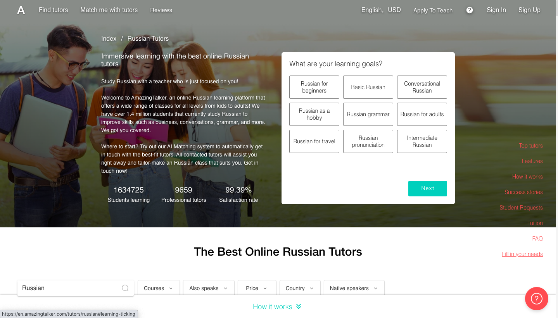Toggle the Russian grammar learning goal
558x318 pixels.
(x=368, y=114)
